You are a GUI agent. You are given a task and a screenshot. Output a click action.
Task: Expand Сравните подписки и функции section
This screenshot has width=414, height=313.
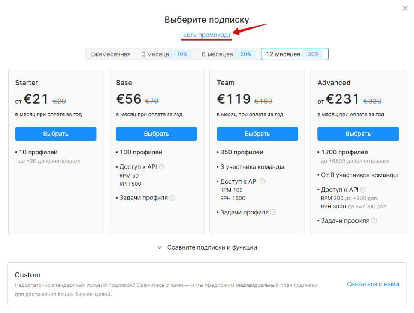tap(212, 247)
